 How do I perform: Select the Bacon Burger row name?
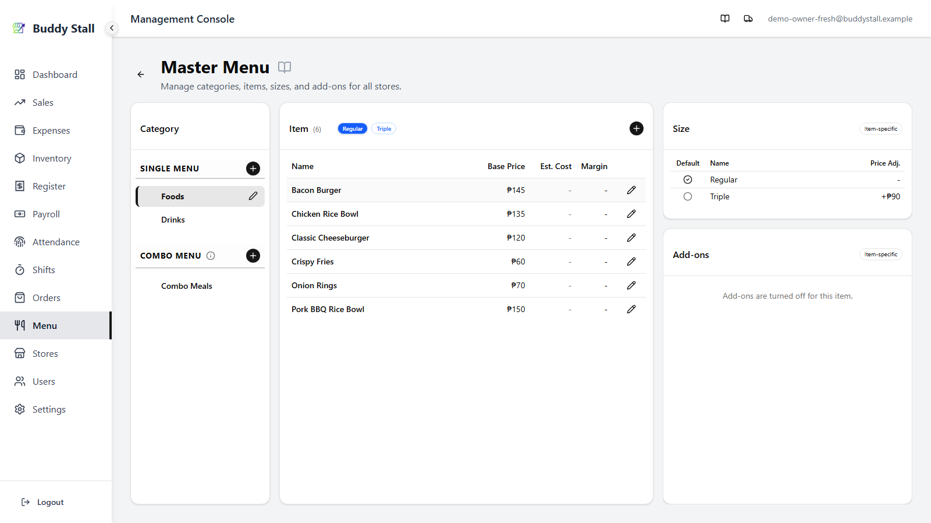tap(317, 190)
